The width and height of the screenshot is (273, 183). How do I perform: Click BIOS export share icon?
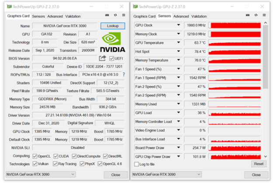pos(102,58)
